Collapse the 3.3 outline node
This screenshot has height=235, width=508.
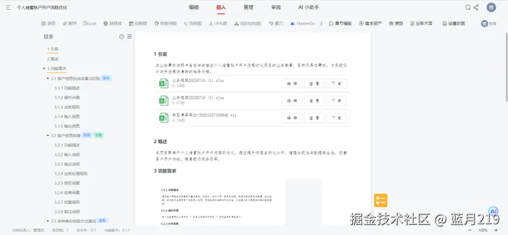[x=48, y=221]
